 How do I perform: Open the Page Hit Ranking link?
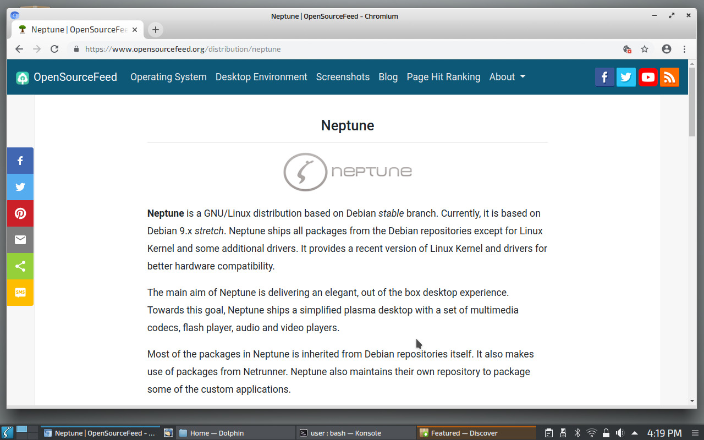click(x=443, y=77)
